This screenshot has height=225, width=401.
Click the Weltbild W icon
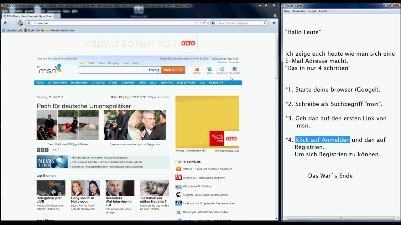pos(179,177)
